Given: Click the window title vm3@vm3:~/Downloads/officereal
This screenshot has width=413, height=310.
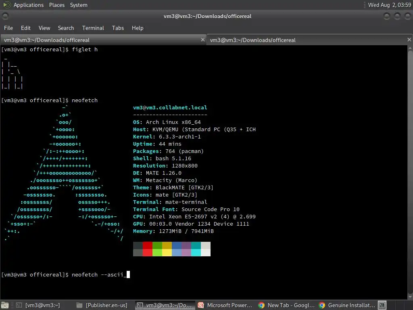Looking at the screenshot, I should point(207,16).
